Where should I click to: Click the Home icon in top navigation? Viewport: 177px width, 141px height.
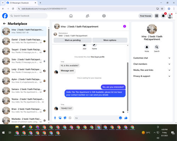click(x=71, y=16)
